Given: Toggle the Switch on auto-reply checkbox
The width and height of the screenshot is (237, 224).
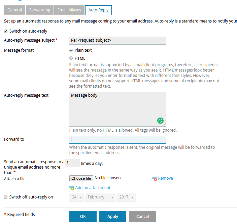Looking at the screenshot, I should pyautogui.click(x=6, y=31).
